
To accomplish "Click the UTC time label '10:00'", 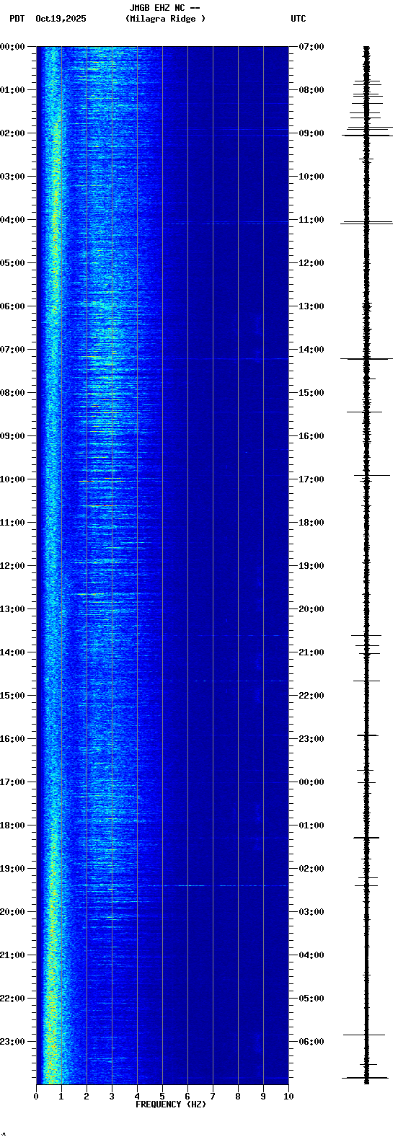I will coord(311,177).
